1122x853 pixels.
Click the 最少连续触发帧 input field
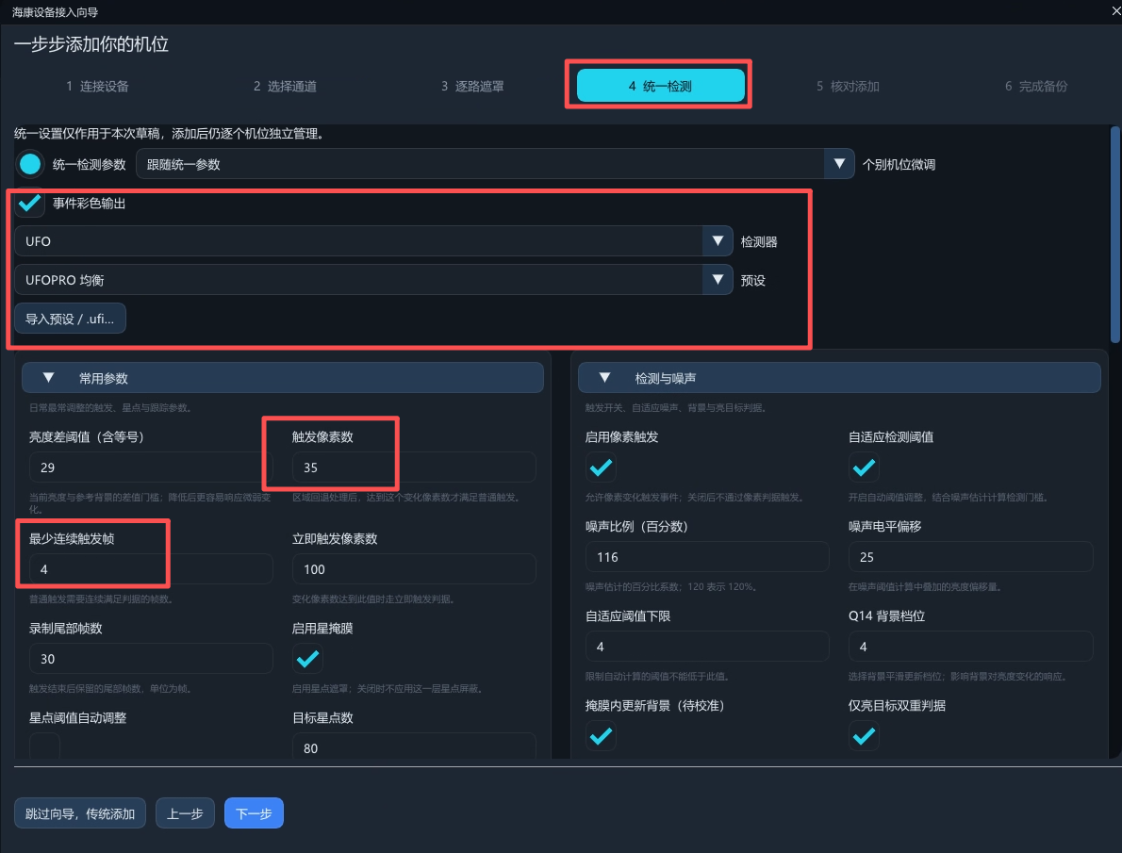(x=151, y=569)
